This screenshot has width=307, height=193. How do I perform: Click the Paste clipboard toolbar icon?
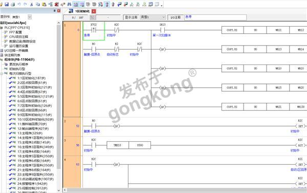click(44, 4)
